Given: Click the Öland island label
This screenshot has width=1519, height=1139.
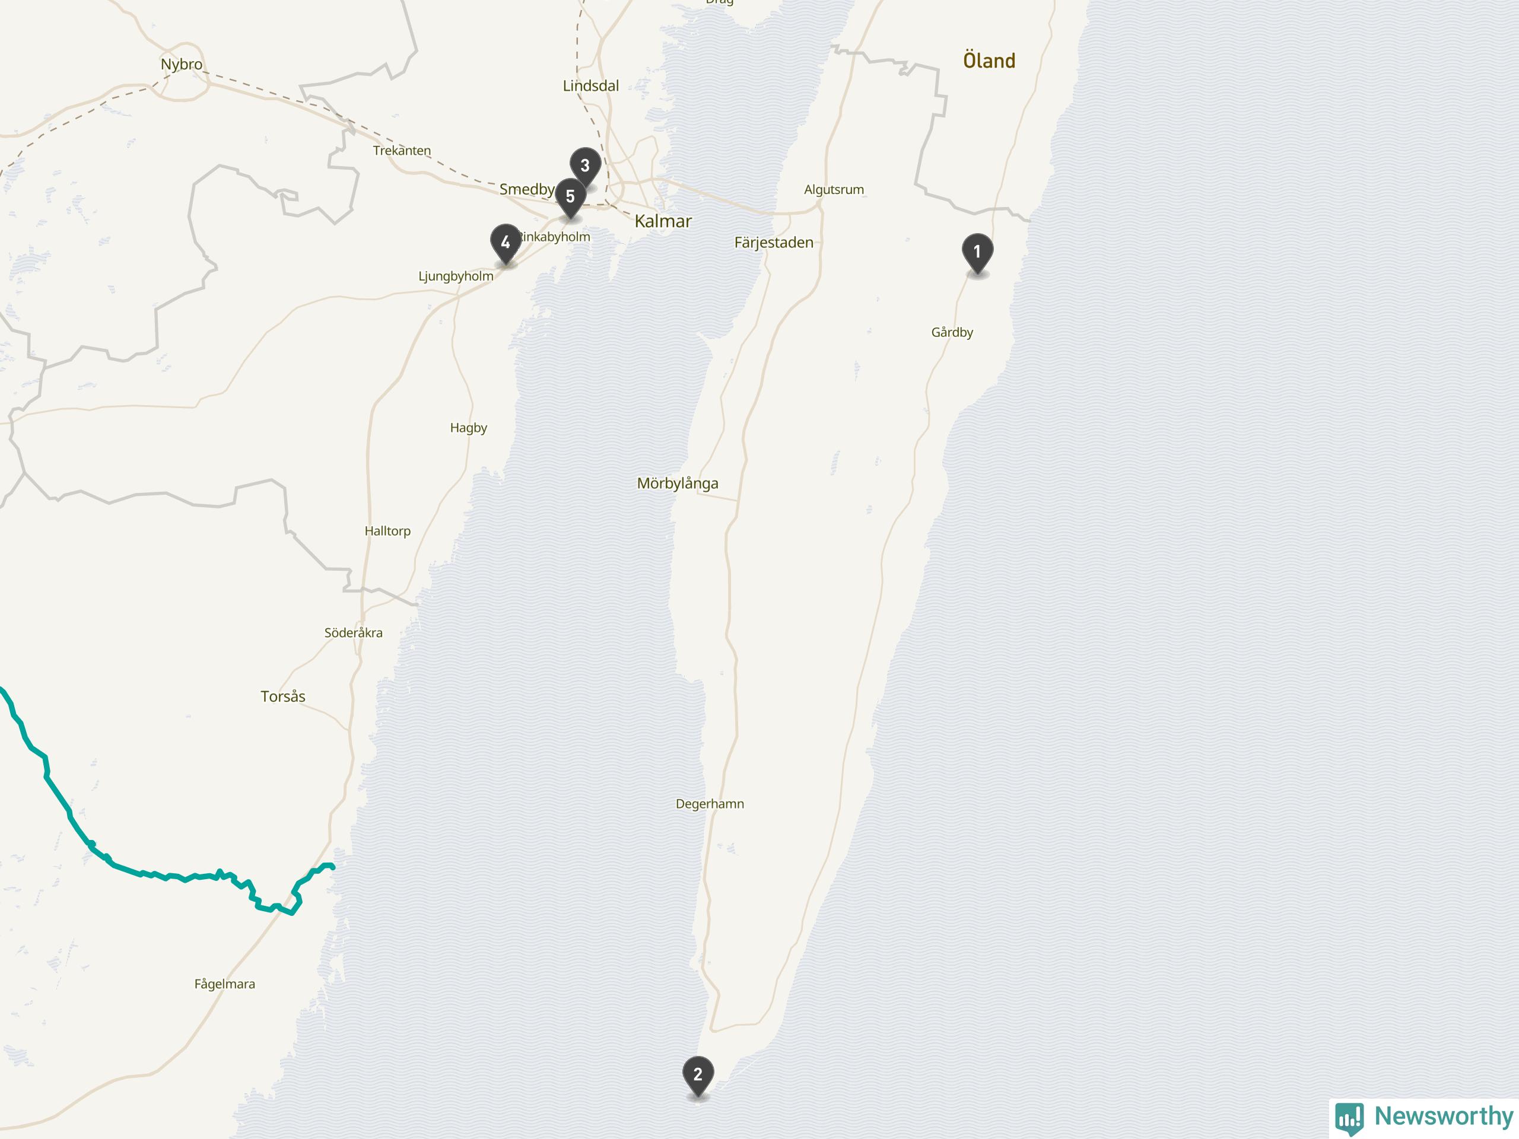Looking at the screenshot, I should coord(989,61).
